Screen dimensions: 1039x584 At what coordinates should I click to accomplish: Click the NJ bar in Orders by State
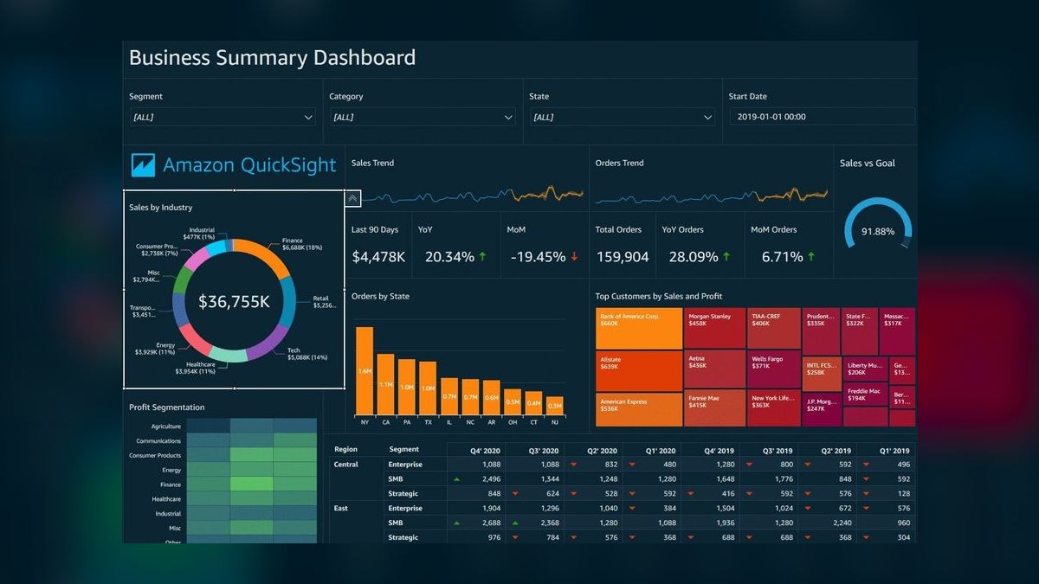click(554, 407)
